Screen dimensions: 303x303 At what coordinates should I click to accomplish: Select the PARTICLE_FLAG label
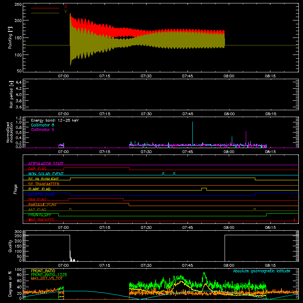42,205
